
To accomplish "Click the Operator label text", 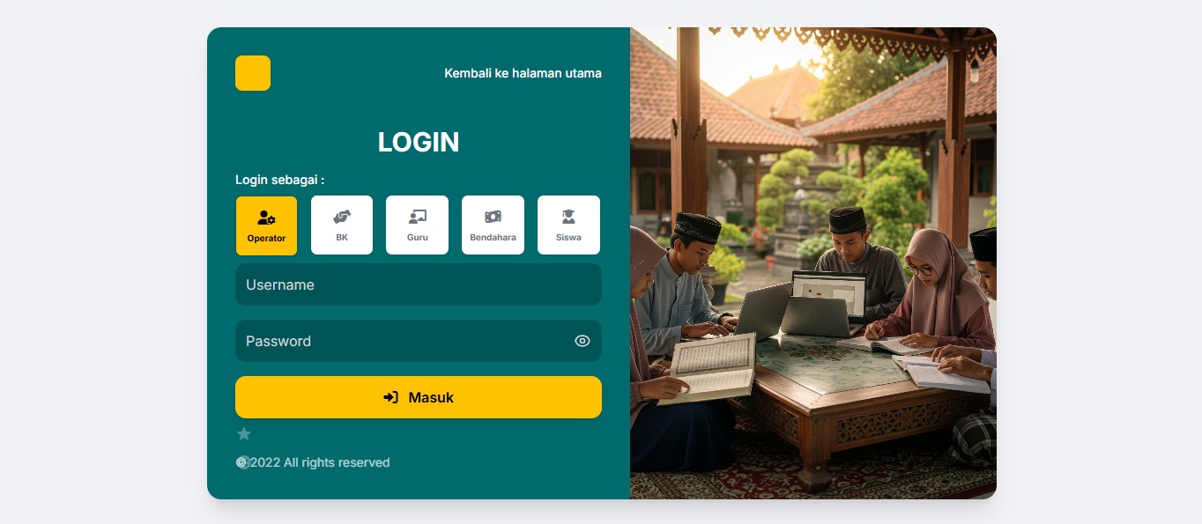I will tap(266, 239).
